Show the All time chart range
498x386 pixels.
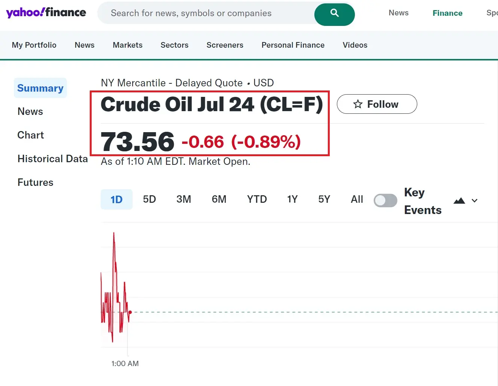(357, 199)
